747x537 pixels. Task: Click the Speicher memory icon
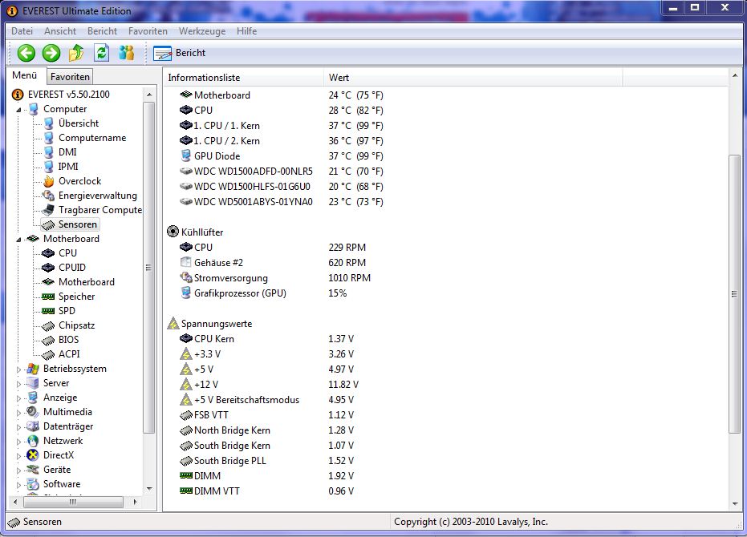[49, 297]
